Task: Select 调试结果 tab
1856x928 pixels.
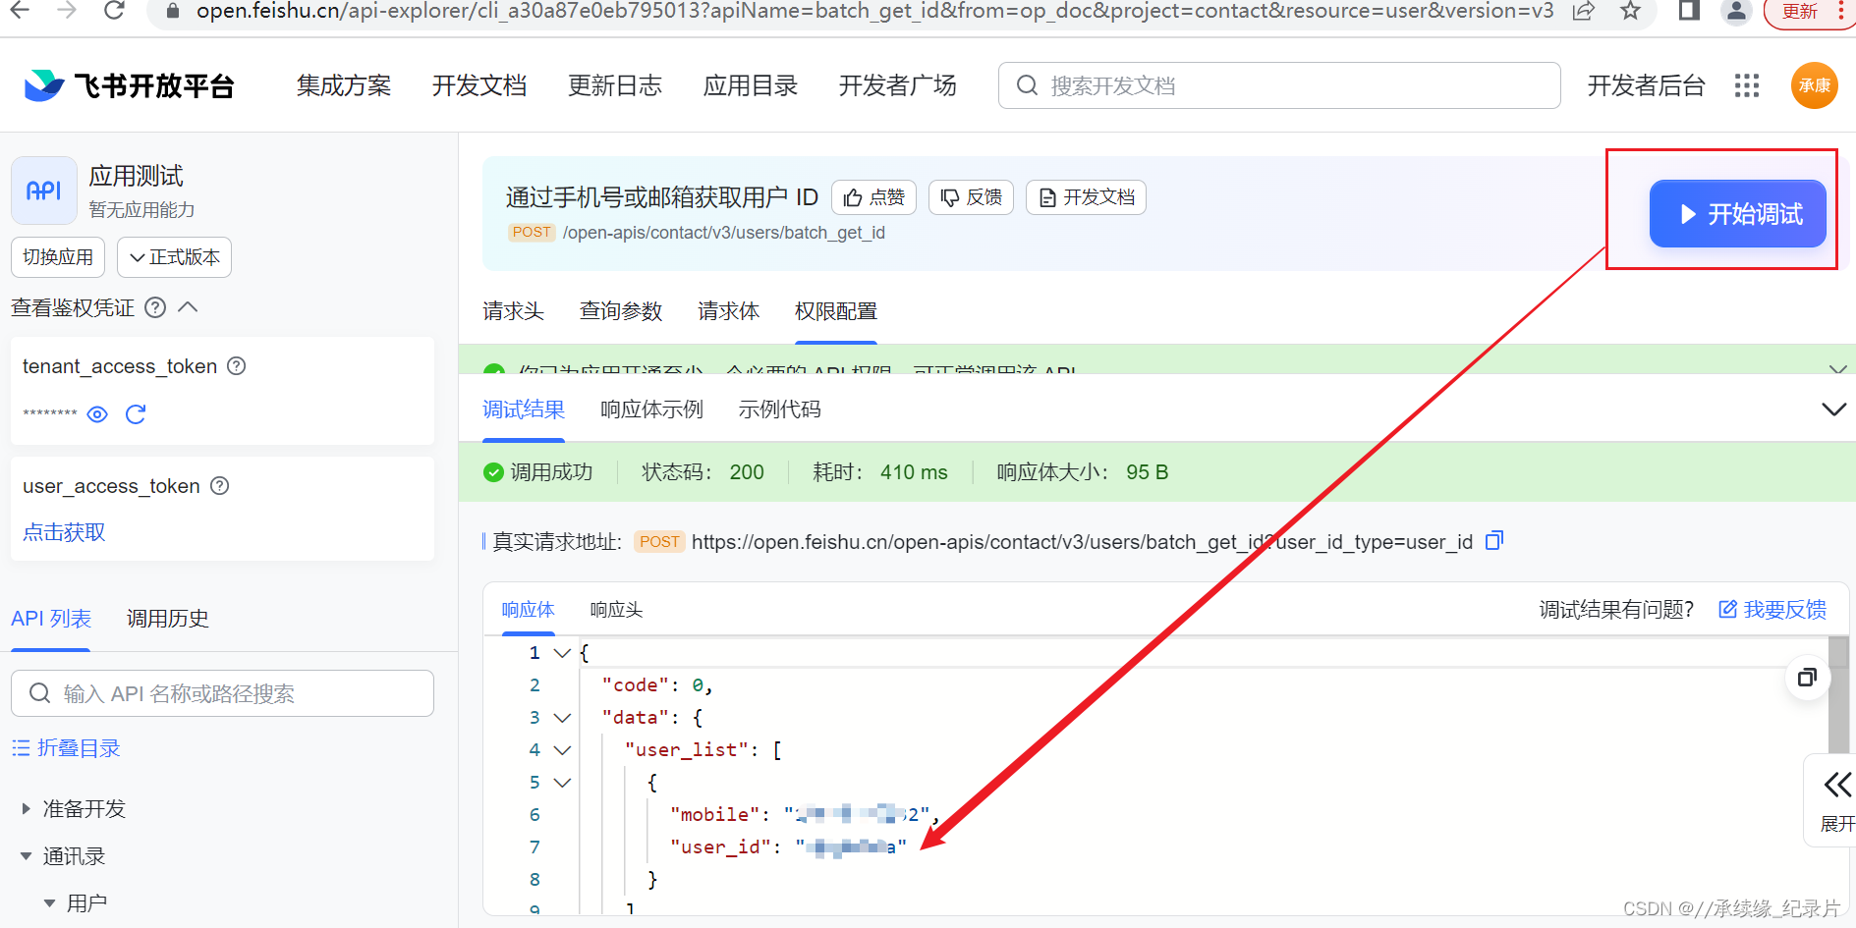Action: pyautogui.click(x=524, y=409)
